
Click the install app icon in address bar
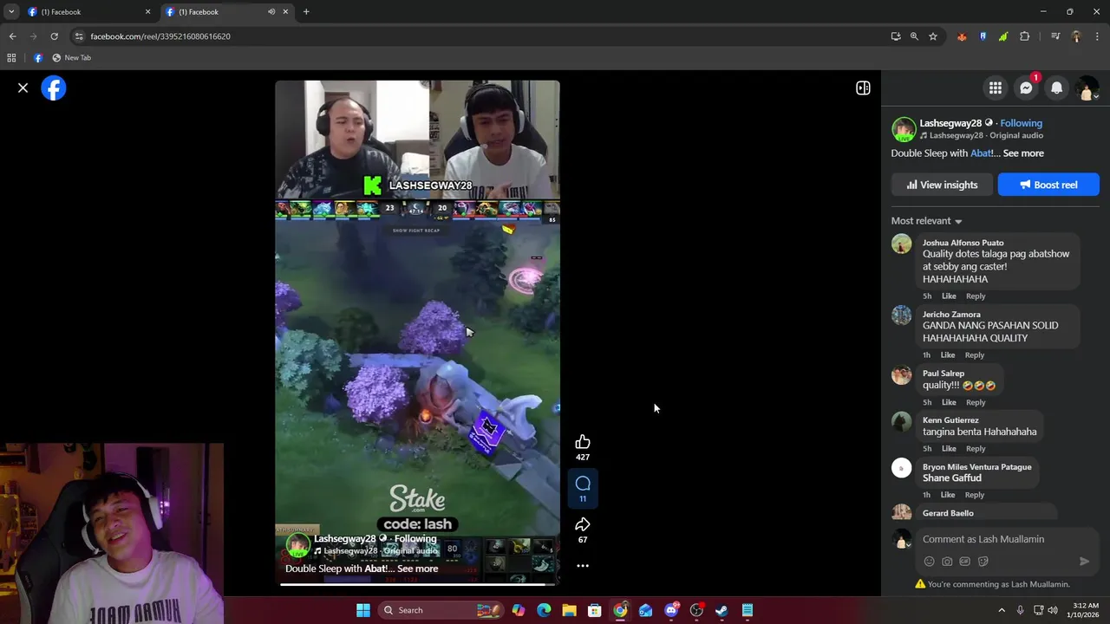(896, 36)
